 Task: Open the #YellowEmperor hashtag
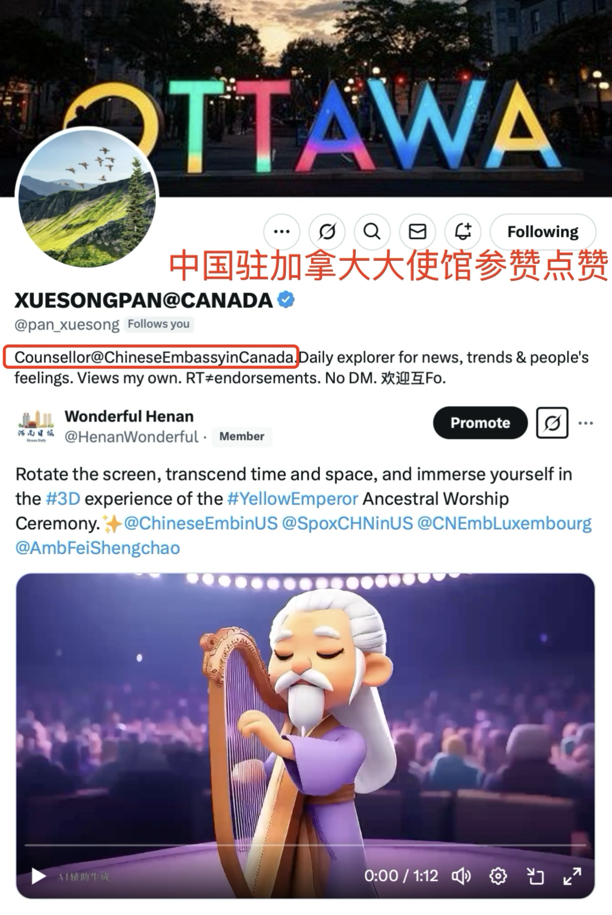[293, 499]
